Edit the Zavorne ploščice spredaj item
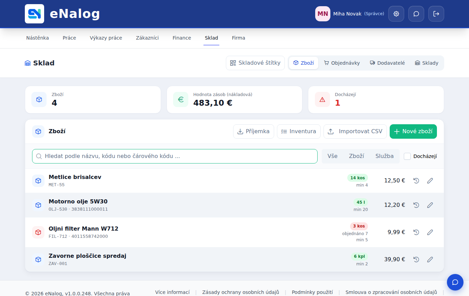Screen dimensions: 469x296 tap(430, 260)
